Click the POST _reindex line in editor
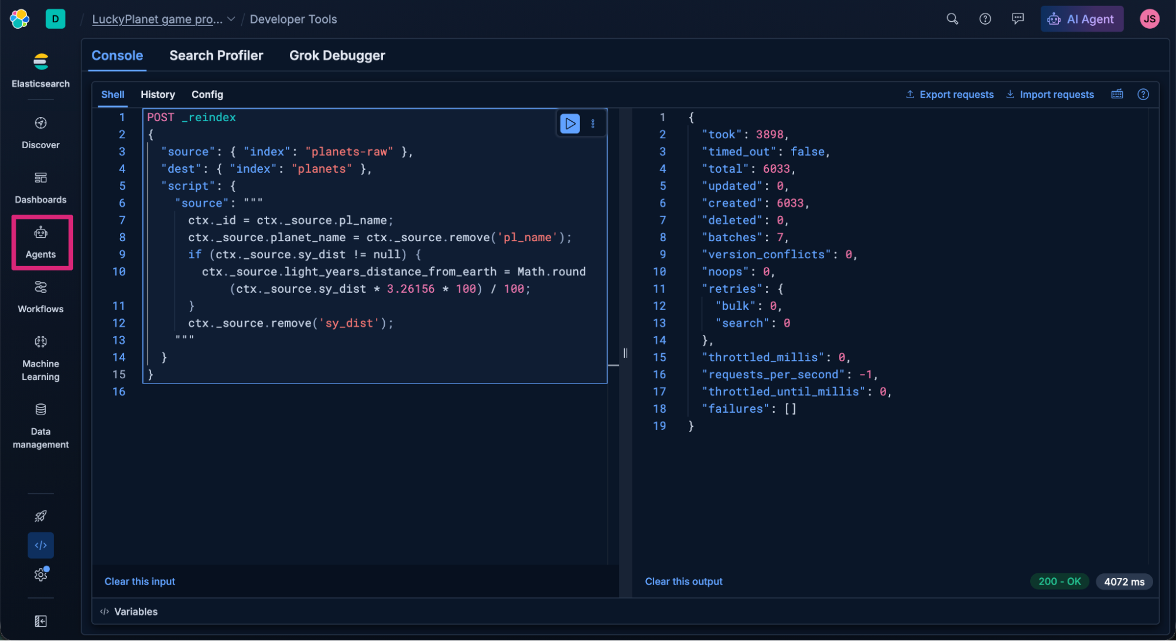Viewport: 1176px width, 641px height. click(191, 117)
